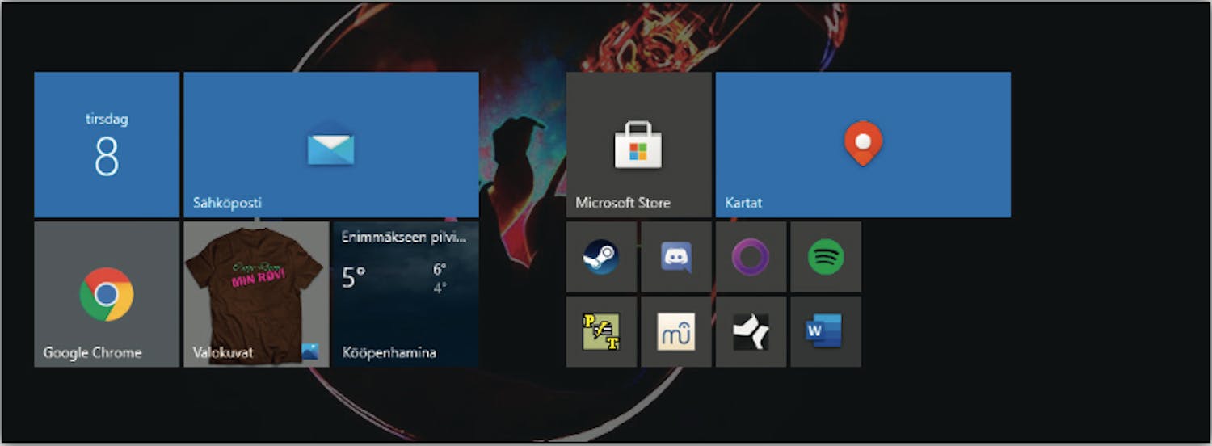Launch the yellow P≠T app tile
The image size is (1212, 446).
(601, 332)
